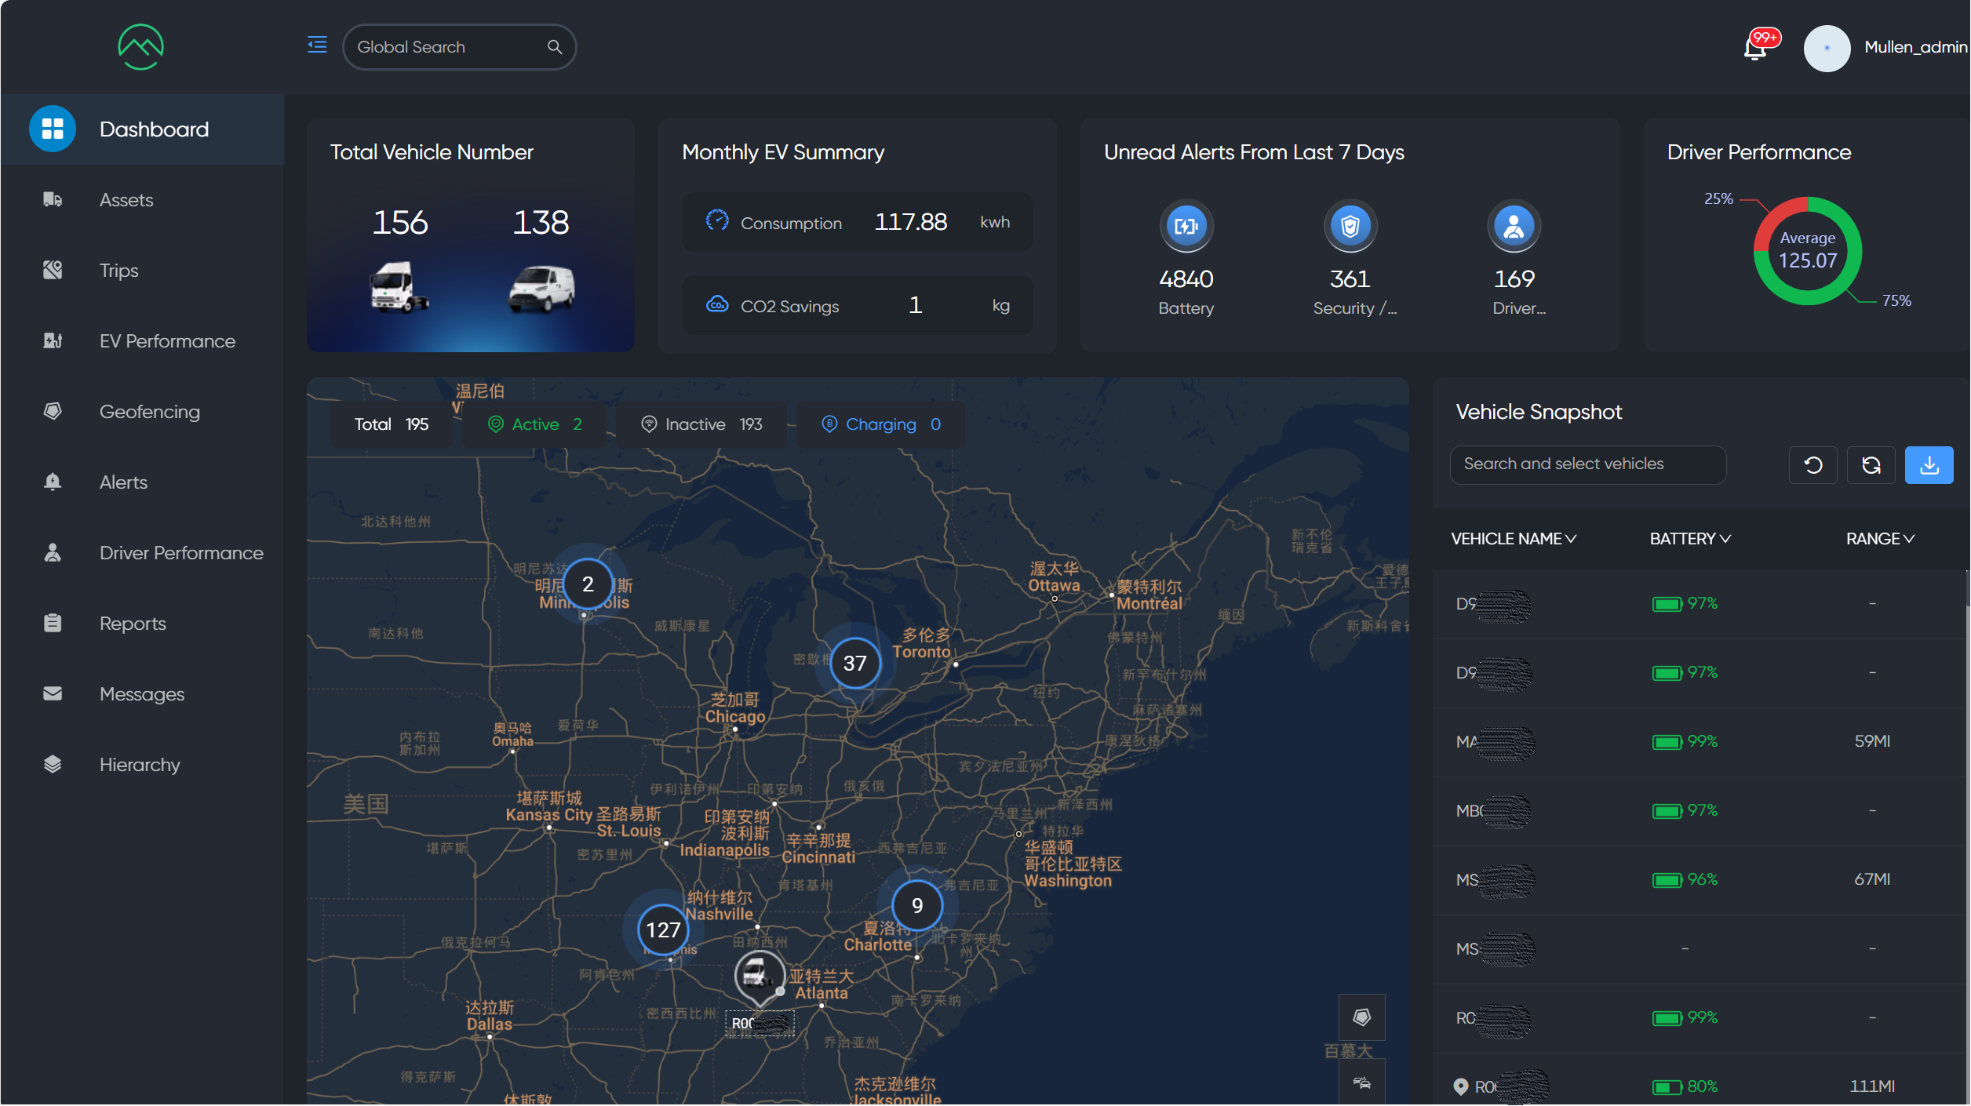Sort by Vehicle Name column
The image size is (1971, 1106).
point(1513,539)
